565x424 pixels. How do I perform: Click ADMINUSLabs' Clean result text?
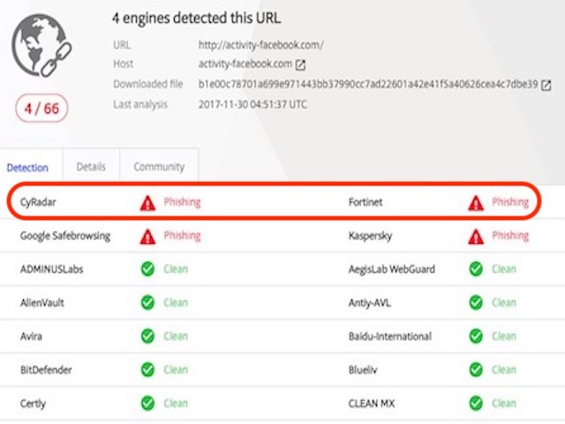coord(176,269)
